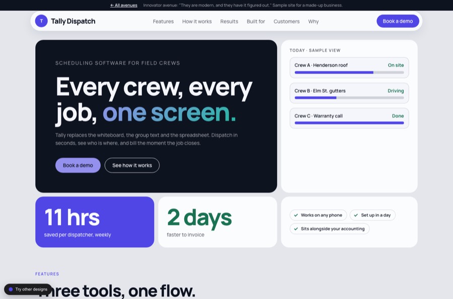The width and height of the screenshot is (453, 299).
Task: Open the Results nav item
Action: [229, 21]
